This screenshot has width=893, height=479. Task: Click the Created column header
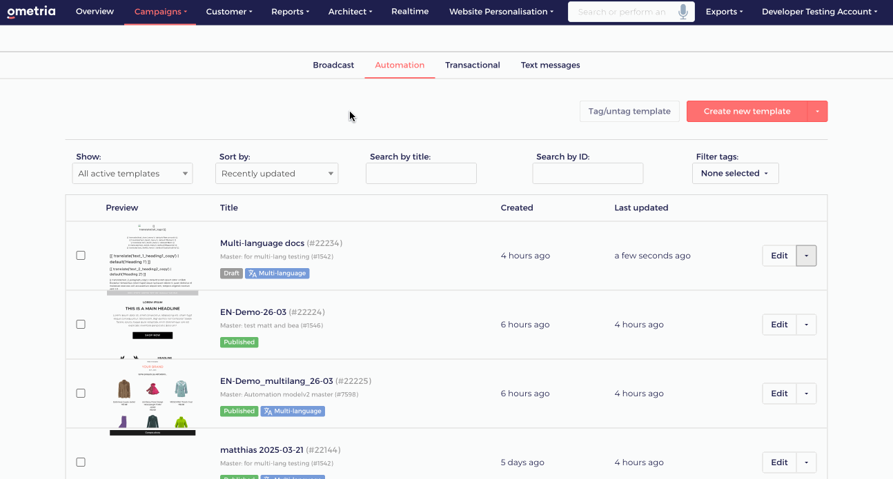pyautogui.click(x=517, y=207)
